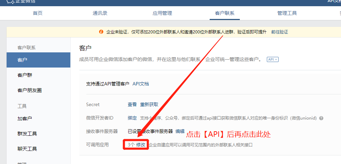The width and height of the screenshot is (341, 164).
Task: Click the 客户联系 sidebar section header
Action: coord(26,48)
